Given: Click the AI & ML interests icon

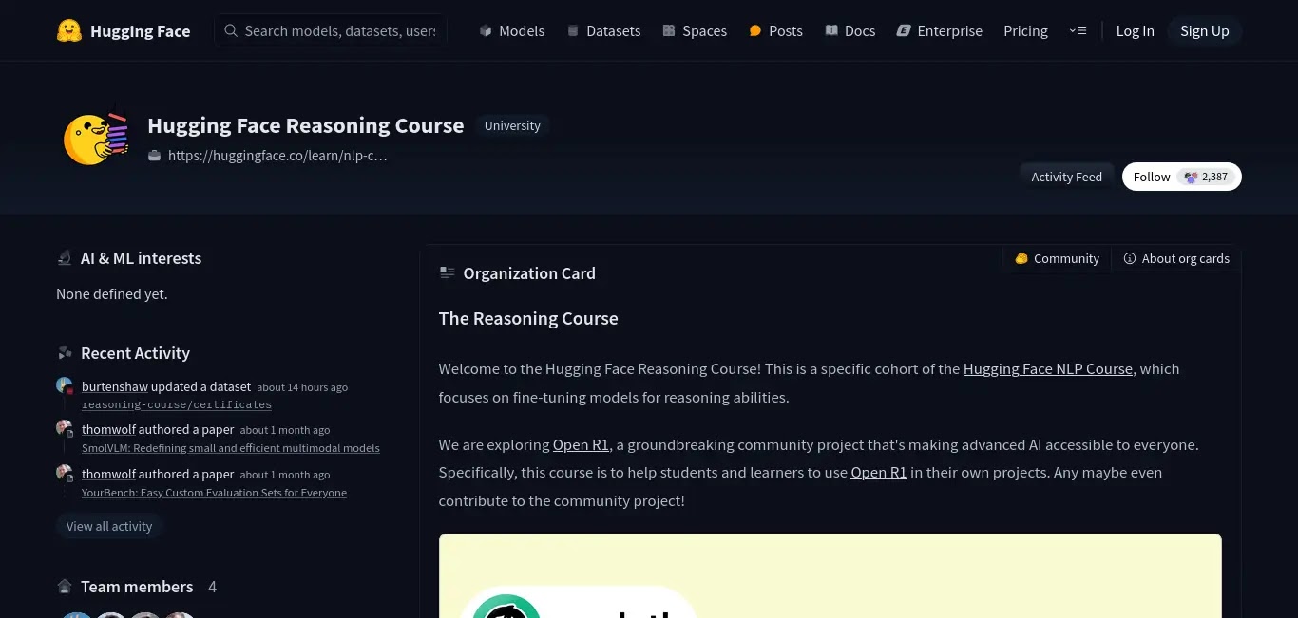Looking at the screenshot, I should tap(65, 258).
